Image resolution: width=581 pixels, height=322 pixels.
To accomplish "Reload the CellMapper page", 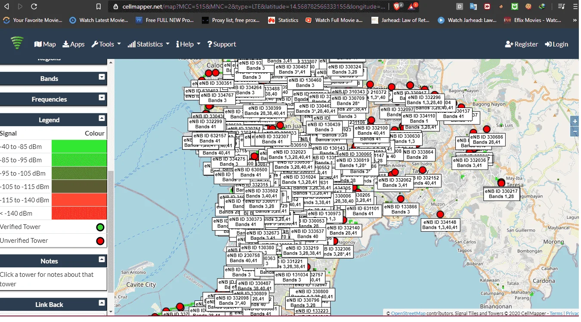I will point(34,6).
